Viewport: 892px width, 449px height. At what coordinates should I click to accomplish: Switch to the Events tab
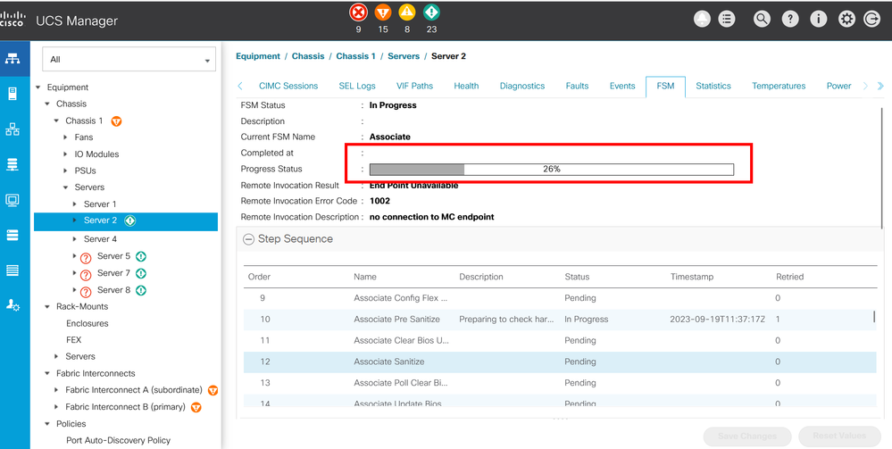click(x=622, y=86)
